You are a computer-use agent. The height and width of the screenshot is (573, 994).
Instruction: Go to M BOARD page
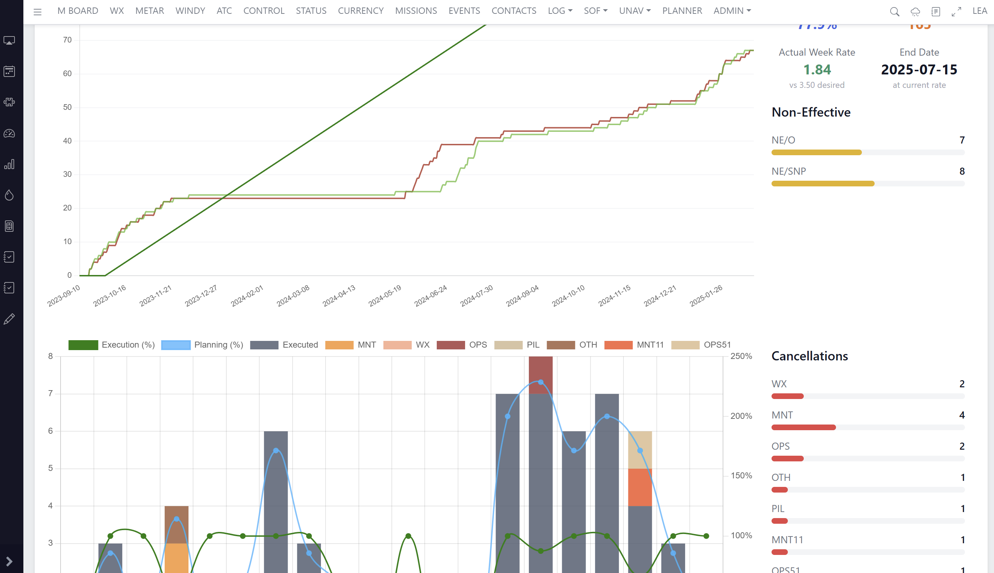[78, 11]
